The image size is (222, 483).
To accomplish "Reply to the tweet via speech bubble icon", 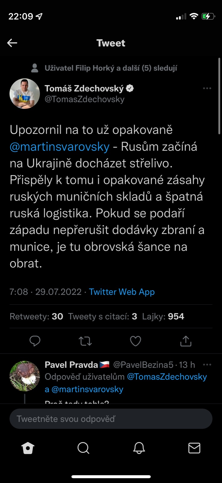I will tap(35, 341).
